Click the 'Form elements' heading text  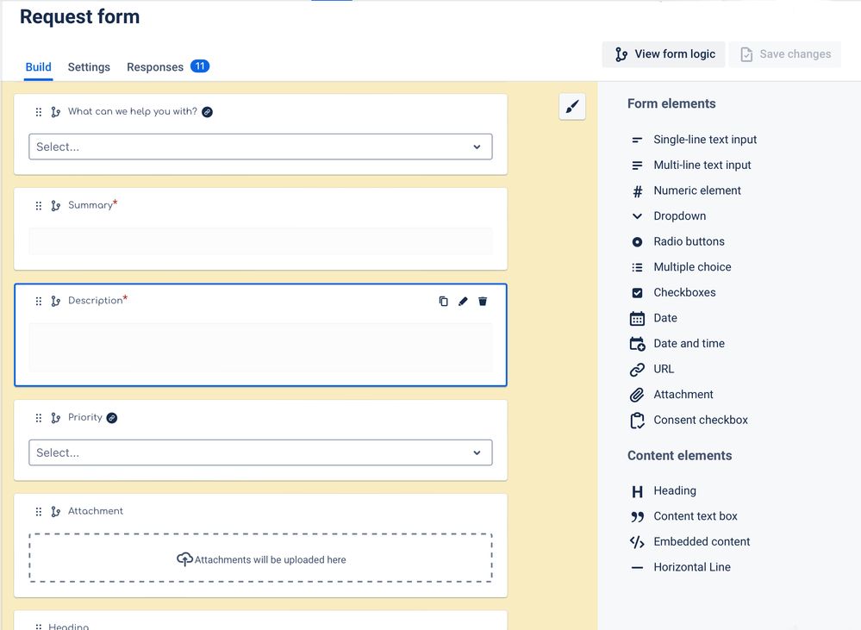pos(671,103)
